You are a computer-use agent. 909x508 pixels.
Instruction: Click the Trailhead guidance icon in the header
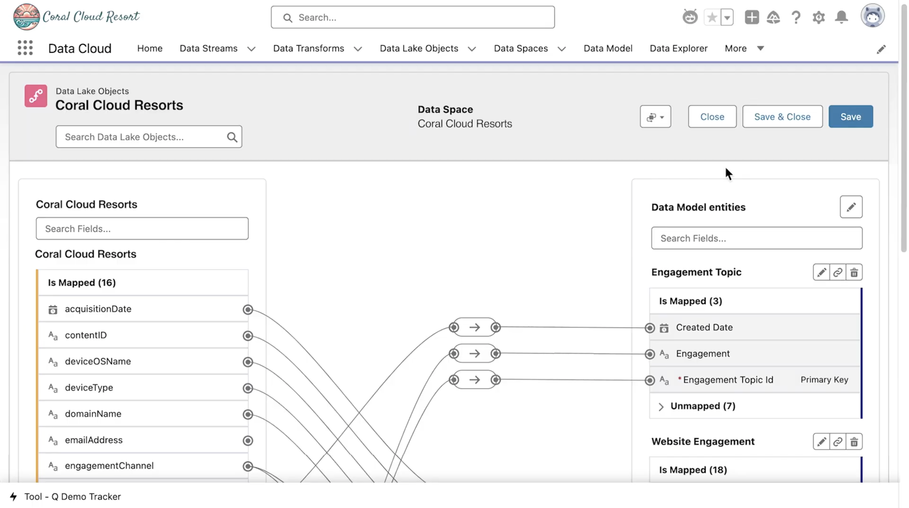pyautogui.click(x=773, y=17)
